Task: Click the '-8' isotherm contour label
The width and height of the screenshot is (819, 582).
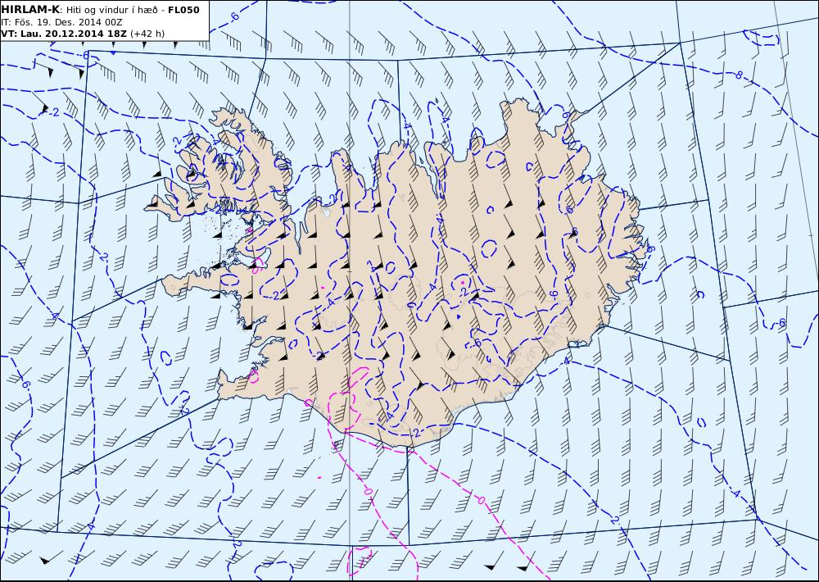Action: click(737, 75)
